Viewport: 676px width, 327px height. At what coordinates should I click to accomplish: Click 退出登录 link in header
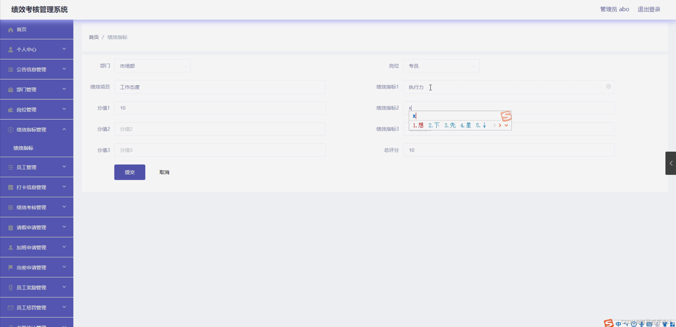click(649, 9)
